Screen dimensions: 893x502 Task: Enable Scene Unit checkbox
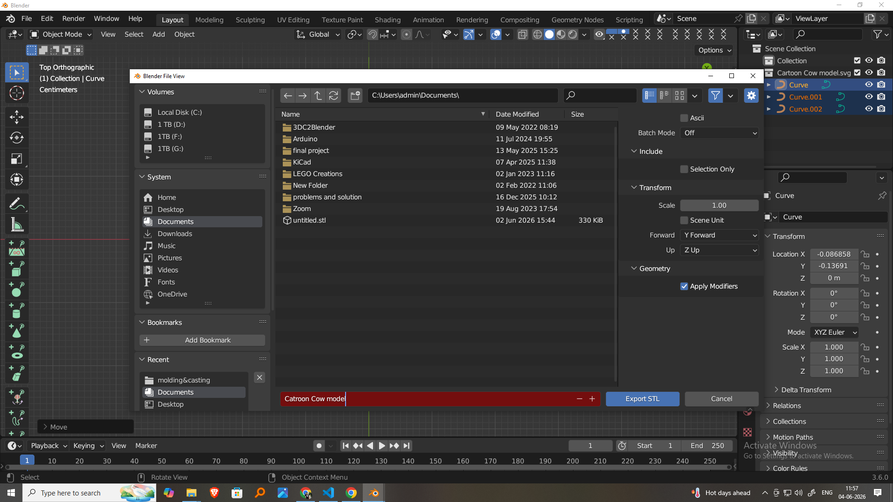[684, 220]
